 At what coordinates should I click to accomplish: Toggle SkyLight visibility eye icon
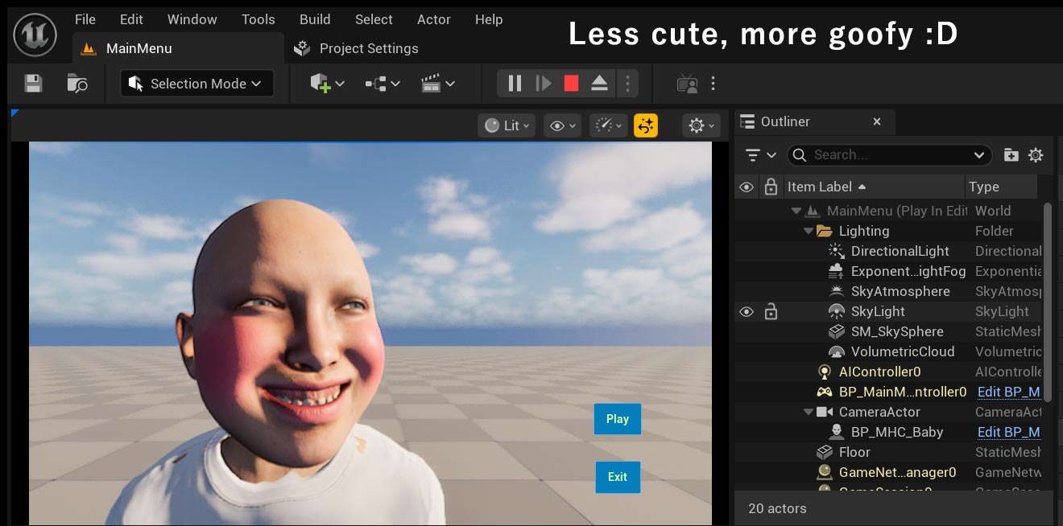click(747, 312)
